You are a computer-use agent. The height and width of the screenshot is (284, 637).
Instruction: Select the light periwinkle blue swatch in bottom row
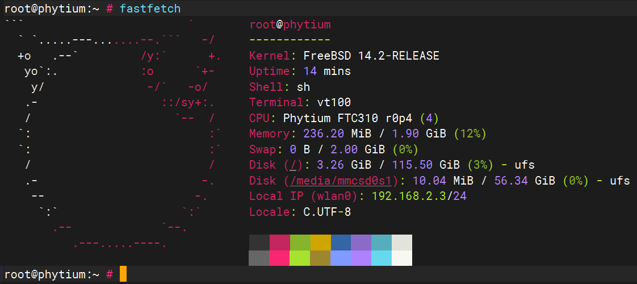(341, 258)
